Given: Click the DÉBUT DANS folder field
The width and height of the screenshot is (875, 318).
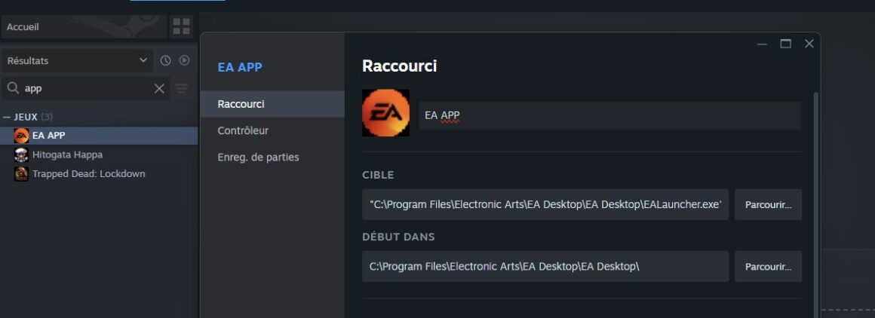Looking at the screenshot, I should pyautogui.click(x=545, y=267).
